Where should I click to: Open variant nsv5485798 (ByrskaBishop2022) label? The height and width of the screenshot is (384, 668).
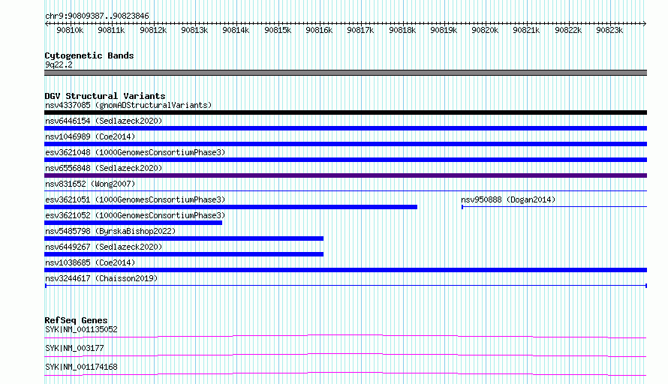[x=110, y=231]
